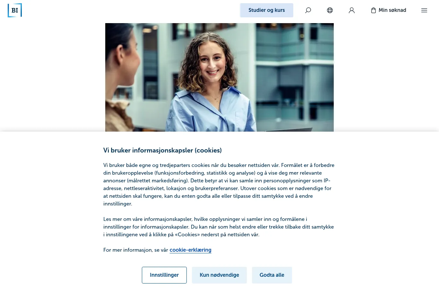
Task: Click the "For mer informasjon, se vår" text
Action: click(136, 250)
